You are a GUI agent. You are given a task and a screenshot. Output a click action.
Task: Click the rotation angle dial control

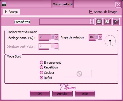pos(110,41)
